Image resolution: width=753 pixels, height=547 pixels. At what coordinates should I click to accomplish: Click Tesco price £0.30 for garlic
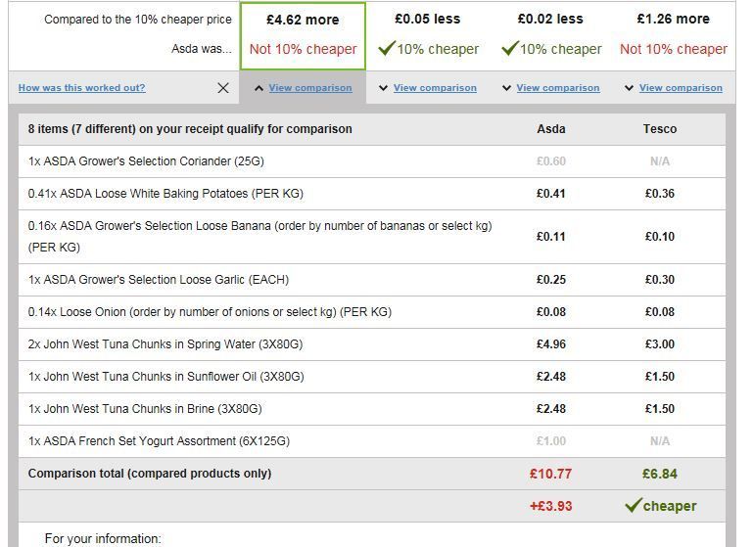point(660,280)
